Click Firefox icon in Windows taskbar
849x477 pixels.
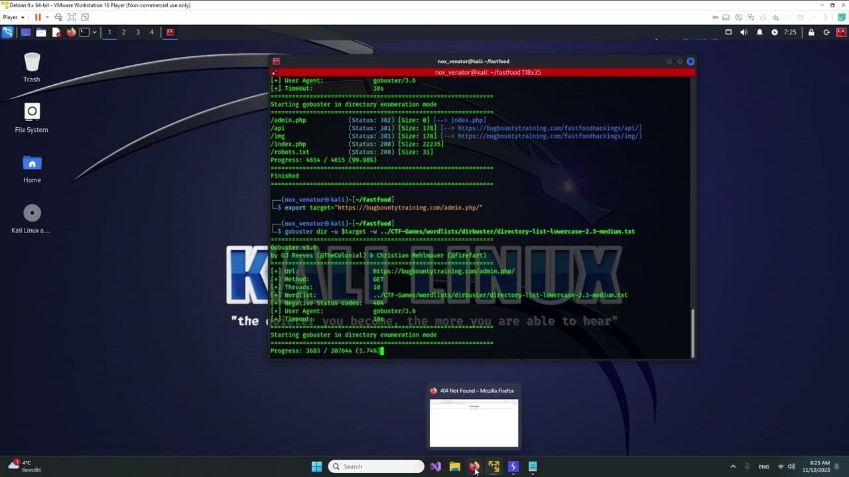coord(474,466)
